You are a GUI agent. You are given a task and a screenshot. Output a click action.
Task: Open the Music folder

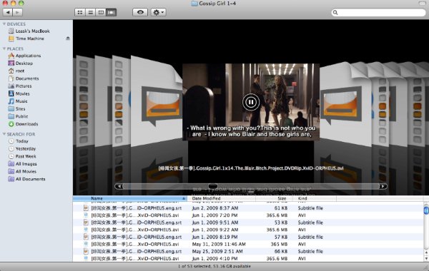(x=18, y=101)
